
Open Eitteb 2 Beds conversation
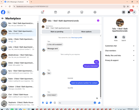point(18,64)
